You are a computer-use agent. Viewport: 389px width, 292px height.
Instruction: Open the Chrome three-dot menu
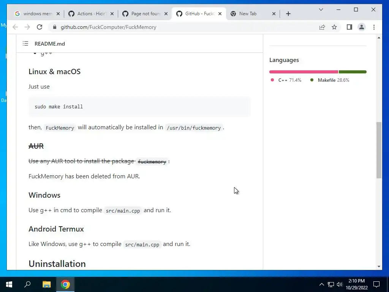pyautogui.click(x=374, y=27)
